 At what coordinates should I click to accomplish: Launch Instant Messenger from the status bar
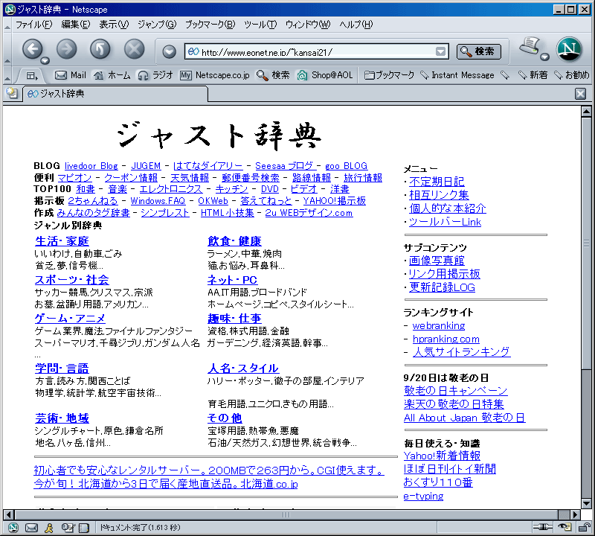pyautogui.click(x=49, y=527)
